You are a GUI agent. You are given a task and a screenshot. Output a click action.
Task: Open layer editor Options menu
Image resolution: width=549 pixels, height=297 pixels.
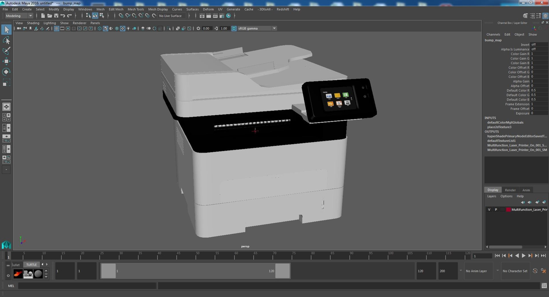506,196
